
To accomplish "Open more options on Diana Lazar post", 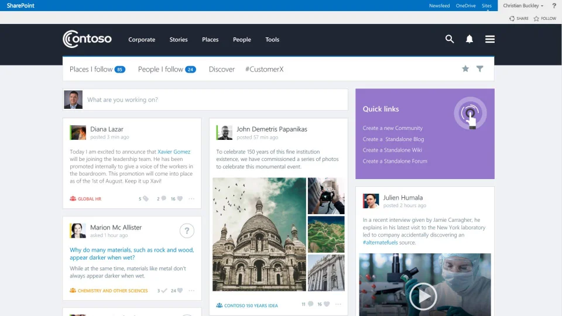I will 191,198.
